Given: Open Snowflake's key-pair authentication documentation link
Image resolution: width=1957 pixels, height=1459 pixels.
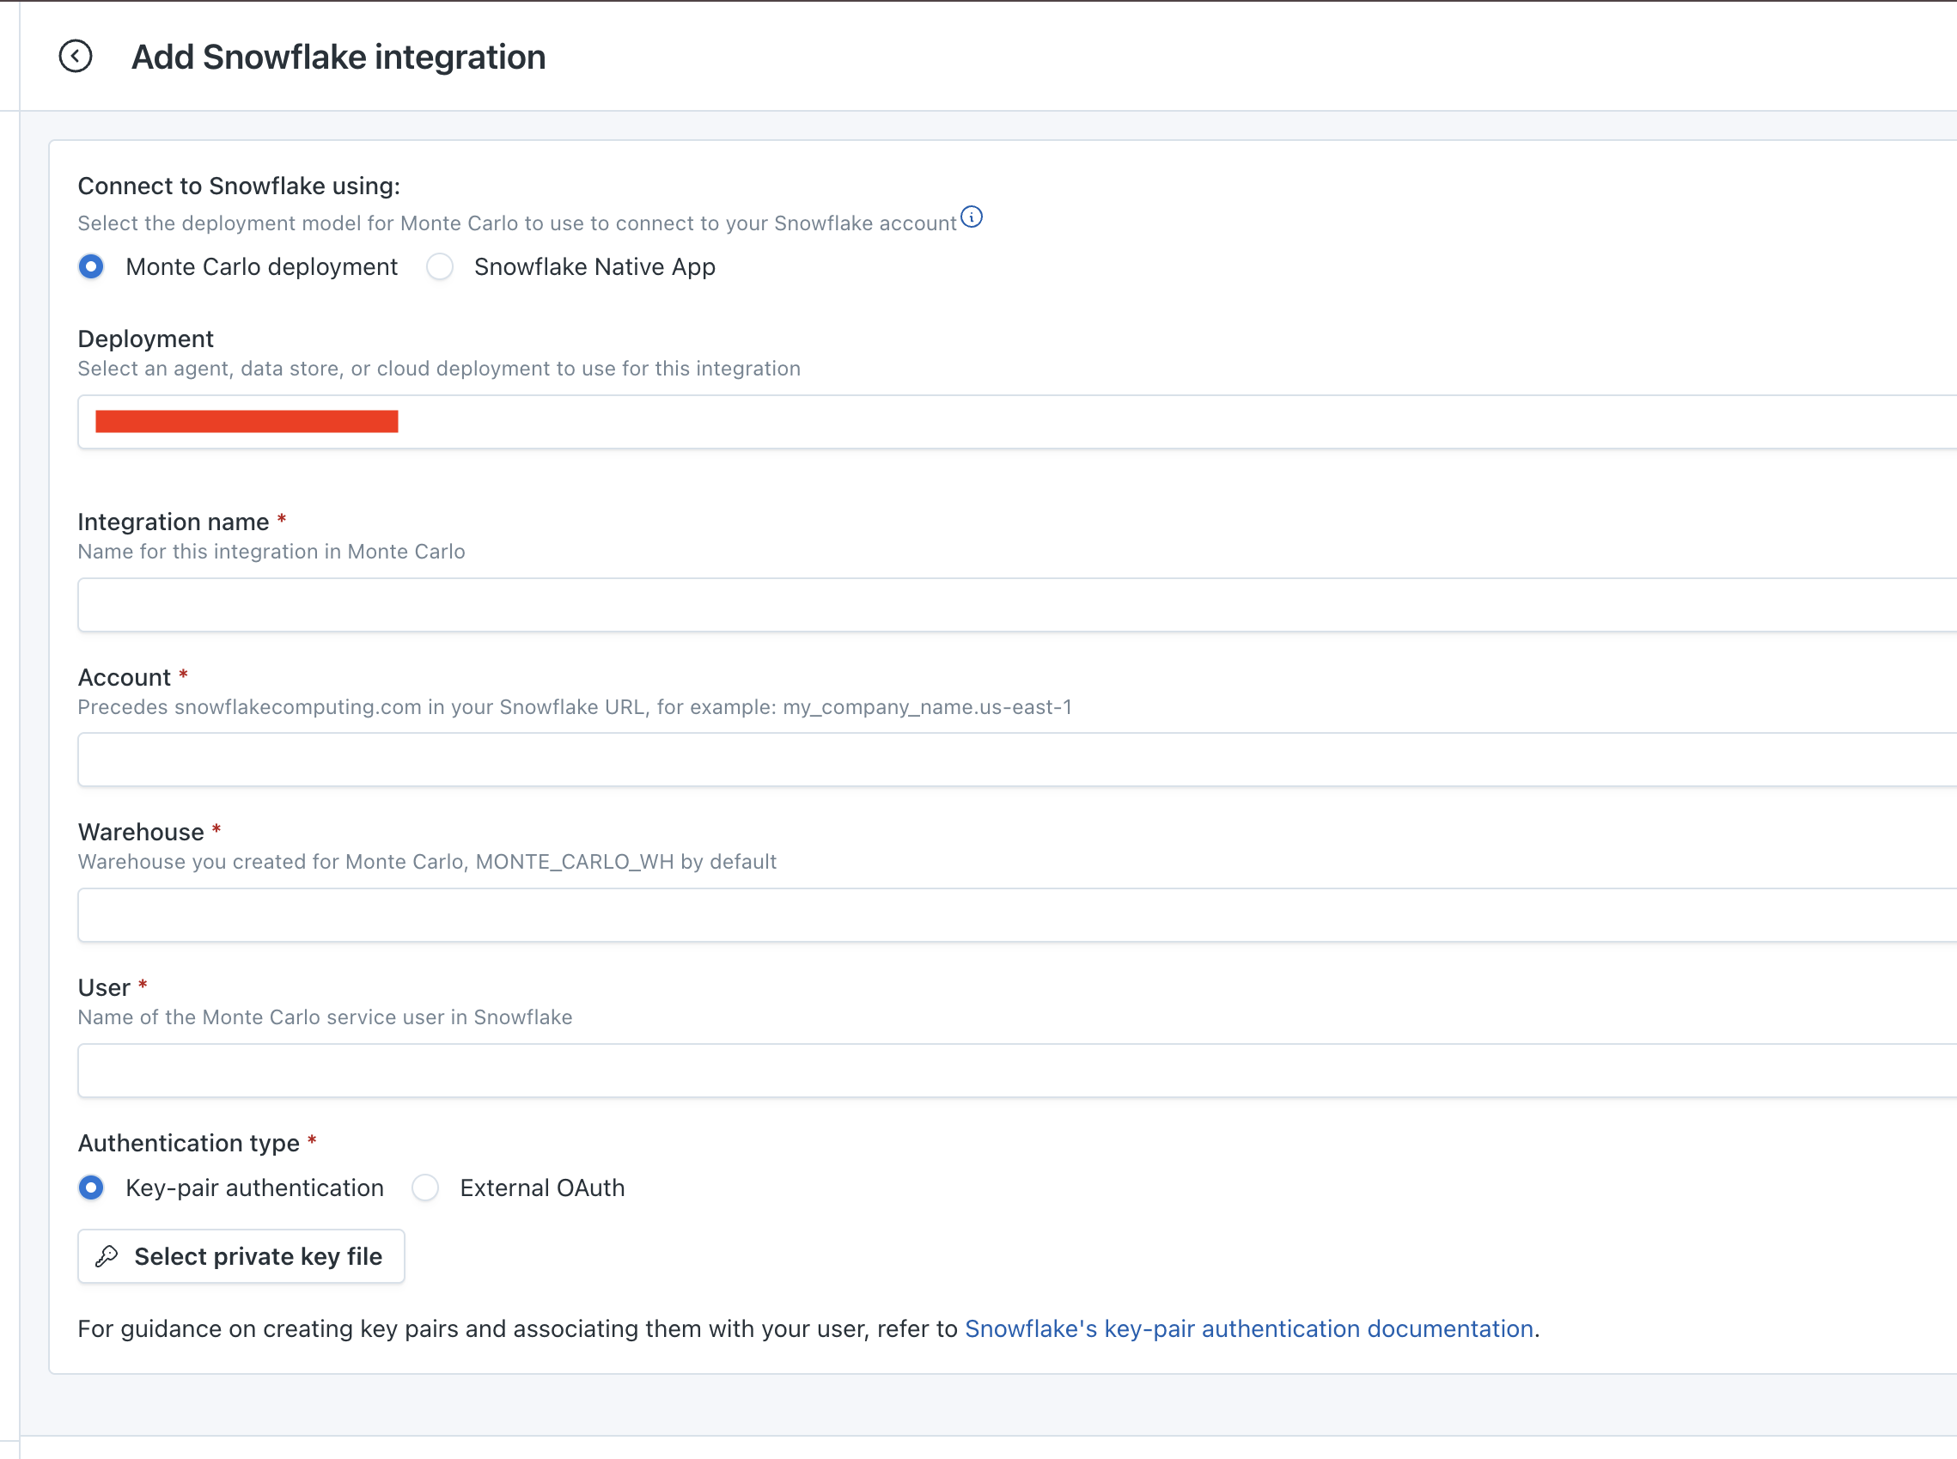Looking at the screenshot, I should [x=1248, y=1328].
